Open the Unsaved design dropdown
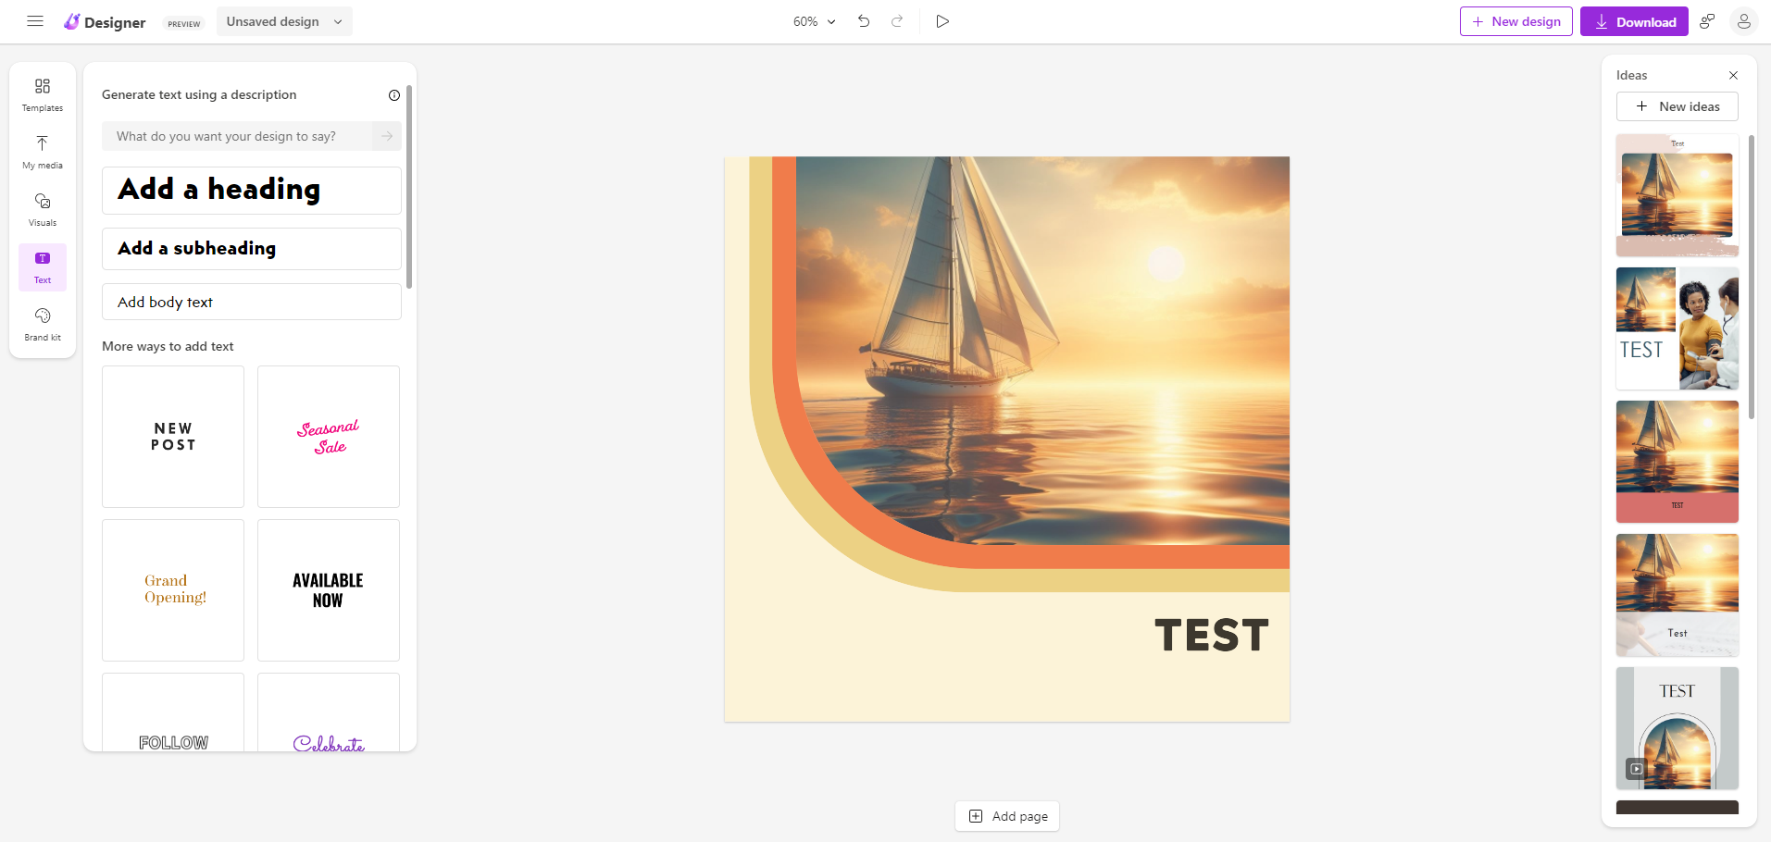Image resolution: width=1771 pixels, height=842 pixels. (283, 20)
